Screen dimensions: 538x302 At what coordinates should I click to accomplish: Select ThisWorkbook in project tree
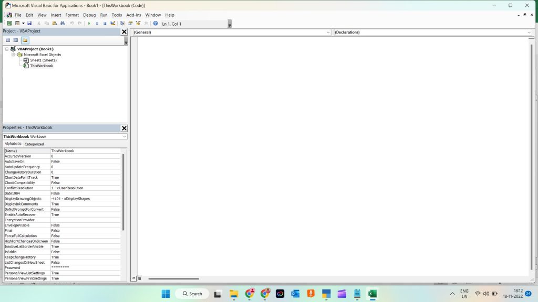(x=42, y=66)
